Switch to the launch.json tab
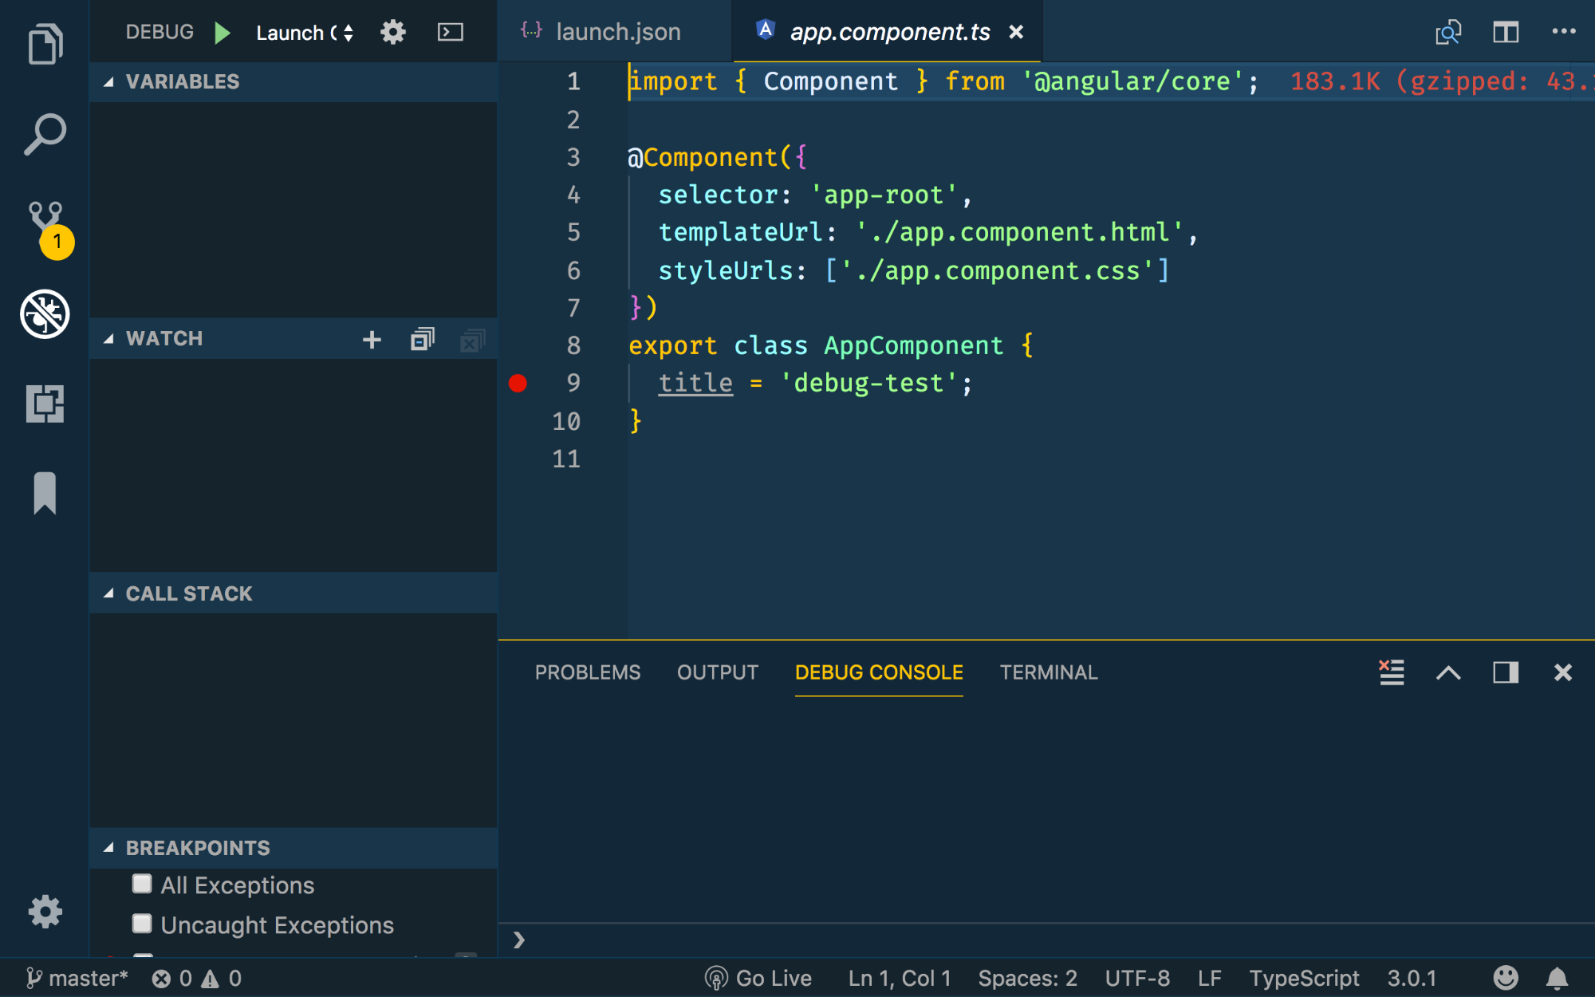Screen dimensions: 1595x997 point(618,31)
